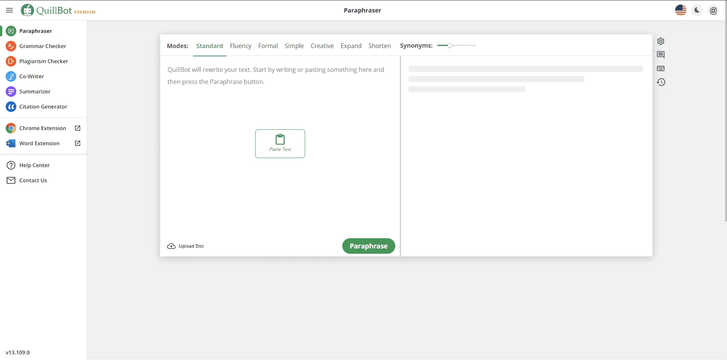Click into the paraphraser input text area
727x360 pixels.
[x=280, y=146]
